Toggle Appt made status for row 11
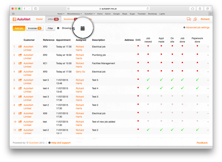This screenshot has height=162, width=222. tap(161, 129)
